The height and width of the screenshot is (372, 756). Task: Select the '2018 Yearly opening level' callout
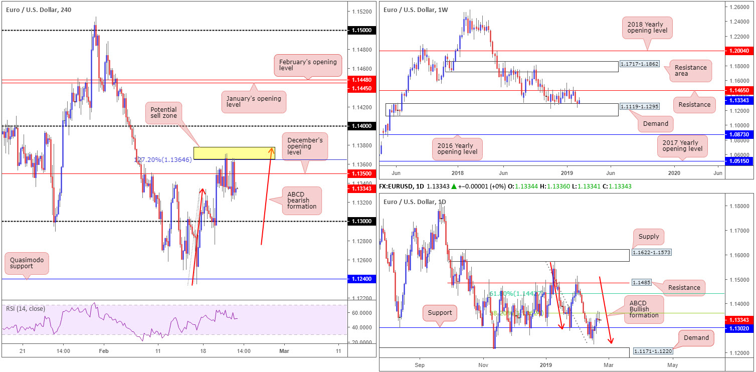coord(648,28)
